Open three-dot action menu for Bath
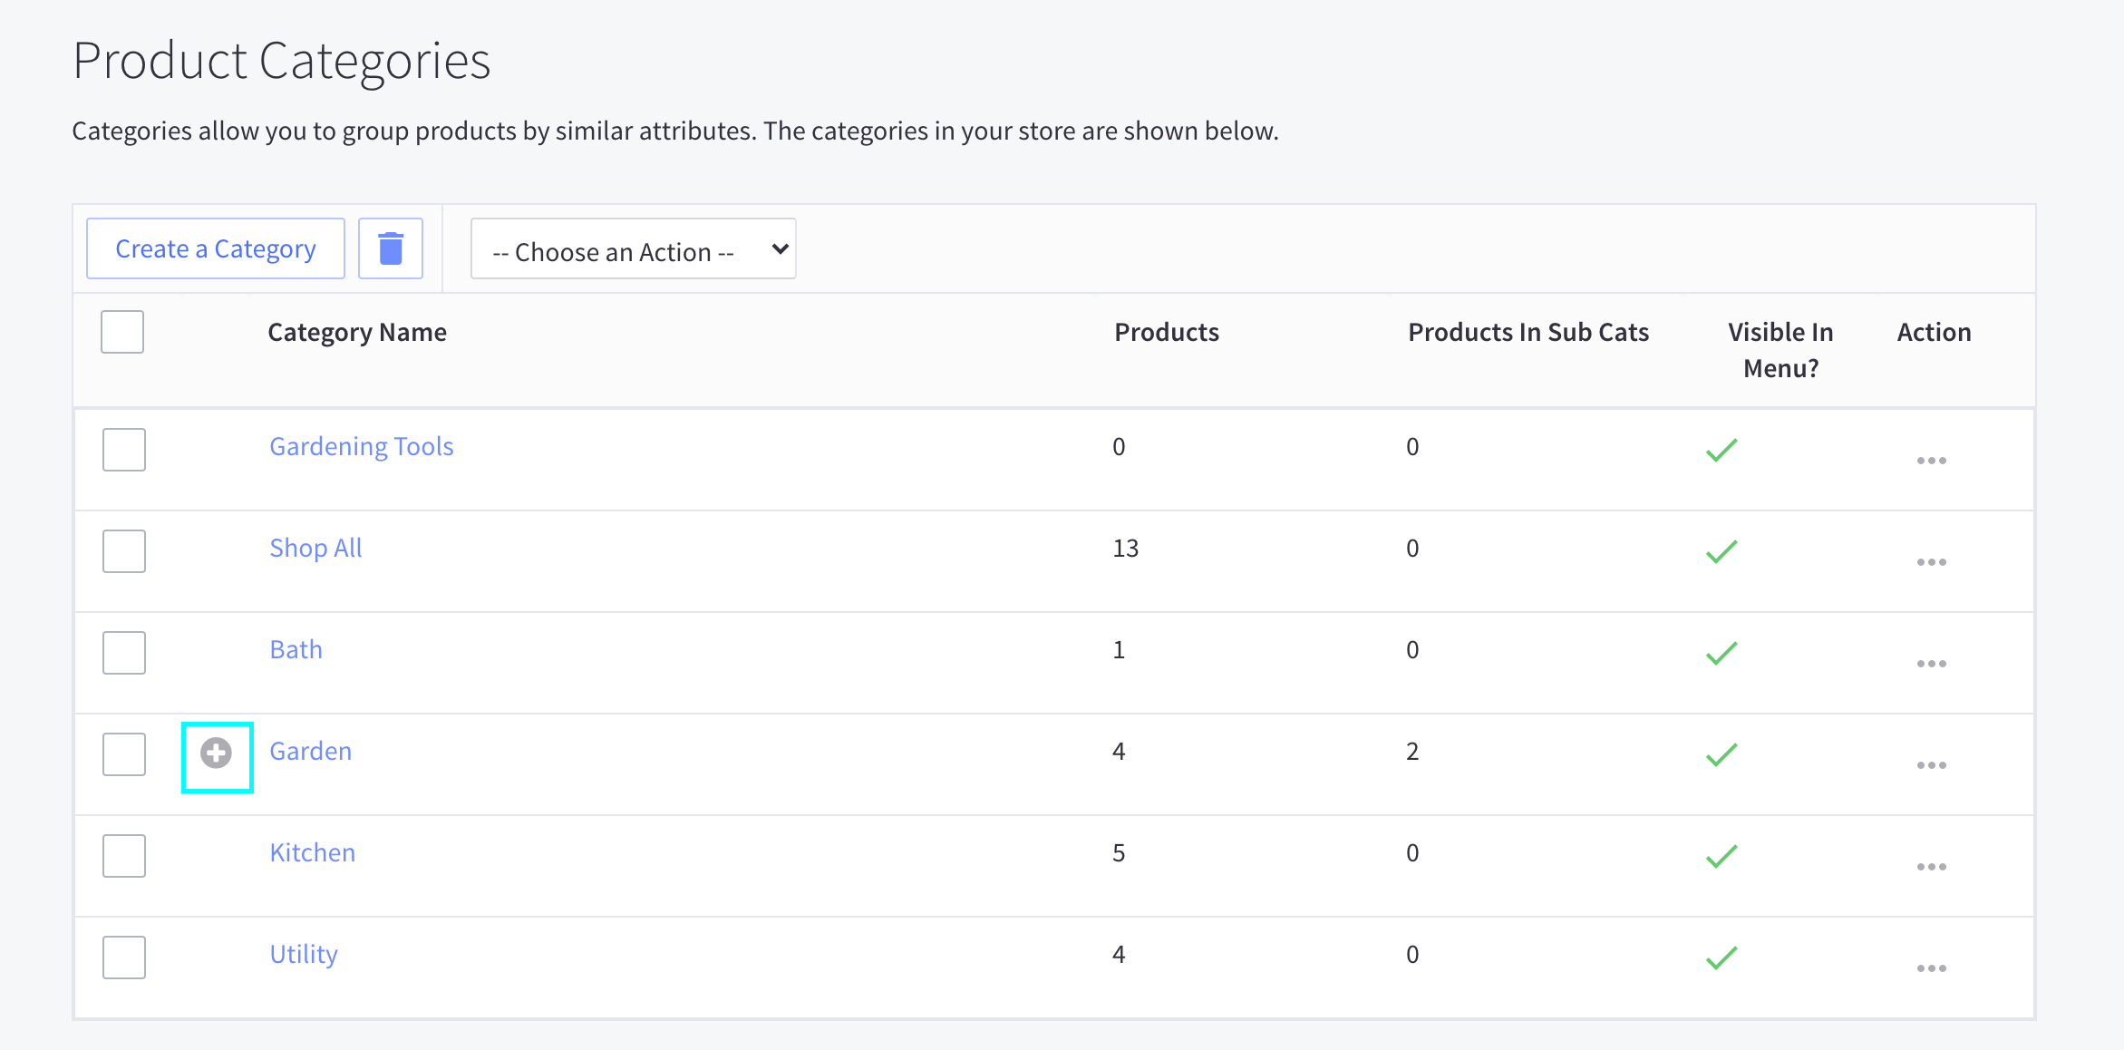 pos(1931,664)
